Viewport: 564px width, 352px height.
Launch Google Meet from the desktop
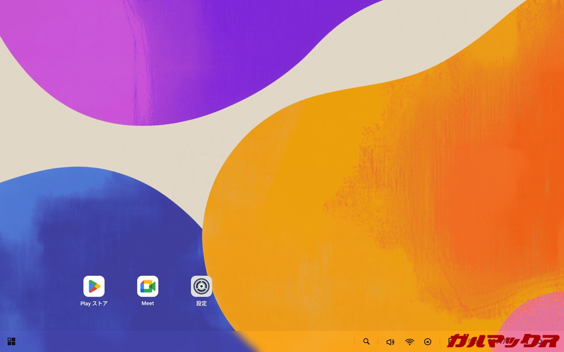click(148, 286)
